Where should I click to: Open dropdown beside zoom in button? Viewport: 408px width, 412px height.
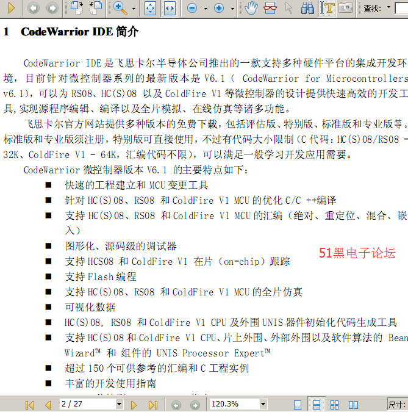(x=232, y=9)
